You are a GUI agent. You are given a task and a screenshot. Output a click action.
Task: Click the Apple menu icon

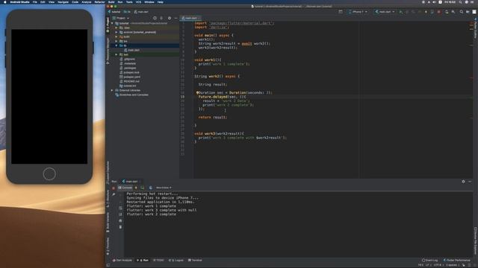click(5, 2)
